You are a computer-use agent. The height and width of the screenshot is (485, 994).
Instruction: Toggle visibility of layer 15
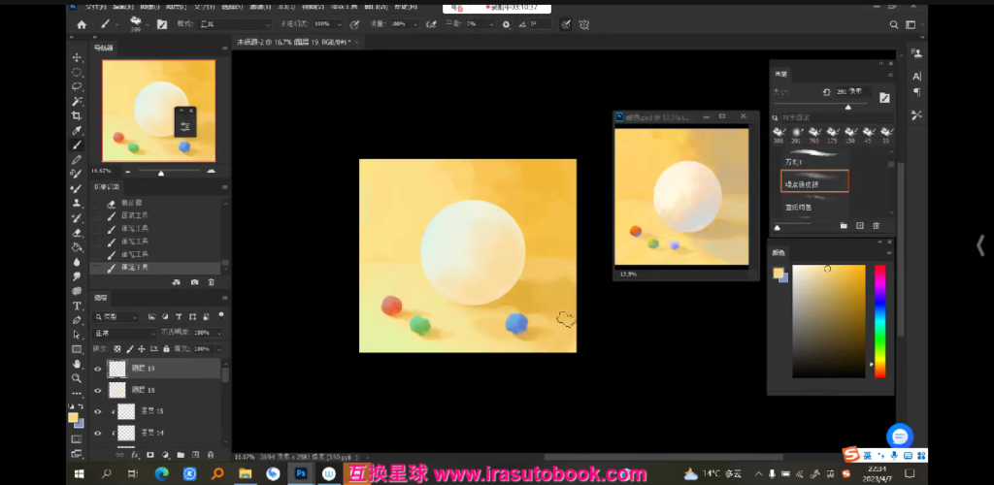pos(98,411)
